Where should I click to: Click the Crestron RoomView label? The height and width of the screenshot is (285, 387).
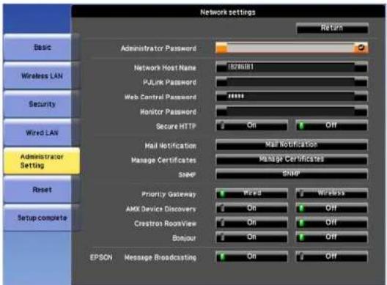coord(166,223)
